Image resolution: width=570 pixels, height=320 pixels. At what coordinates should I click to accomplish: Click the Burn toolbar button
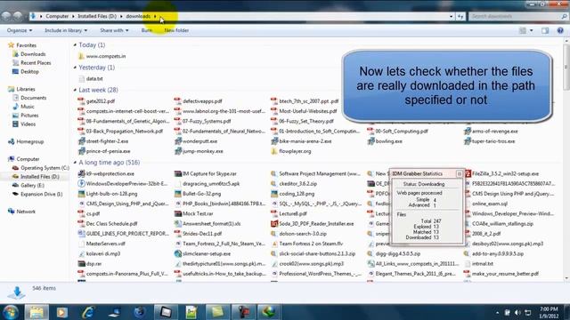146,30
